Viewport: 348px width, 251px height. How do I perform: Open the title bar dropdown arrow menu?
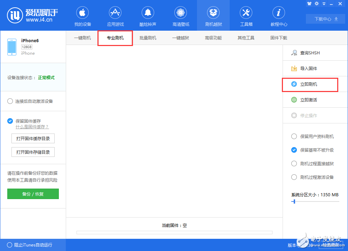pos(324,3)
